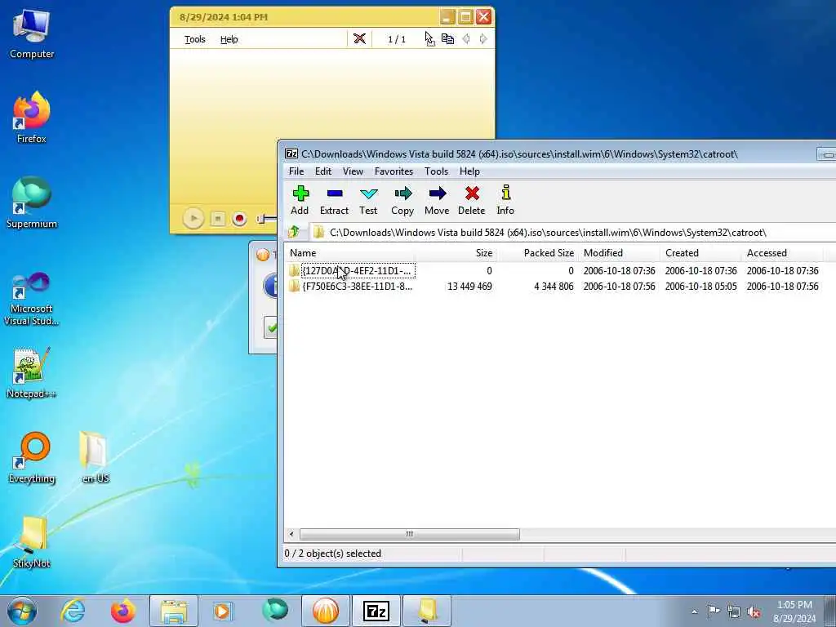The height and width of the screenshot is (627, 836).
Task: Open the Favorites menu in 7-Zip
Action: coord(394,171)
